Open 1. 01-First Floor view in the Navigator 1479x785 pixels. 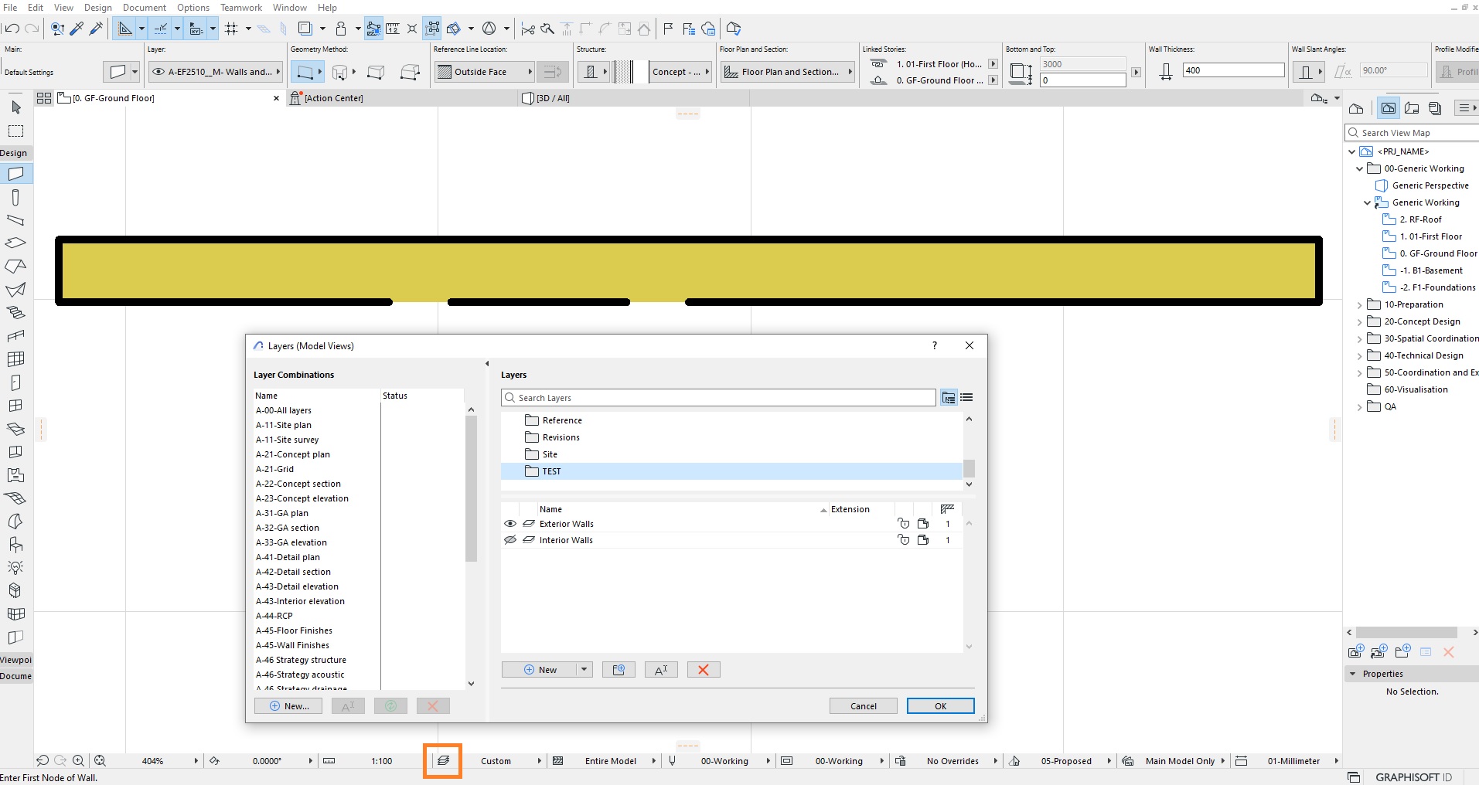[1430, 236]
